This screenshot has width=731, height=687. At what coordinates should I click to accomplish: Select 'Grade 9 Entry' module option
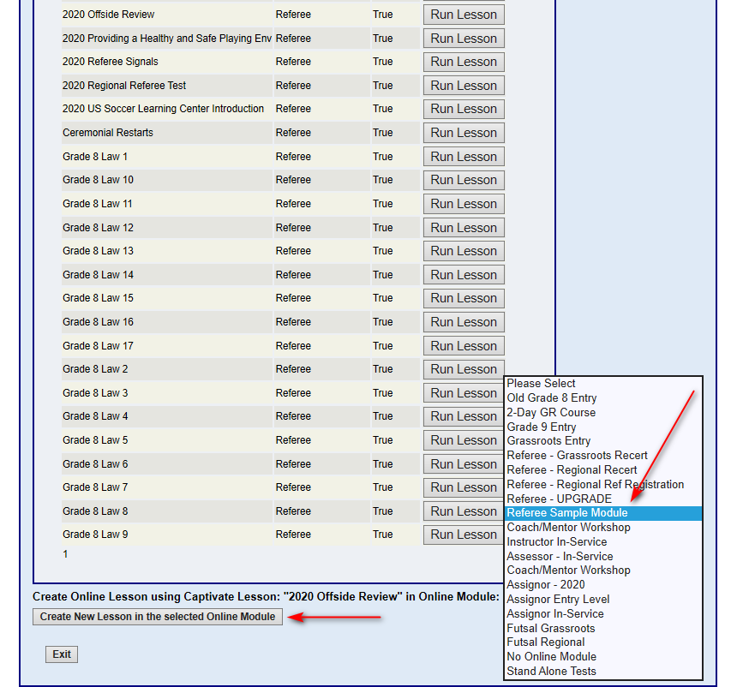tap(603, 427)
